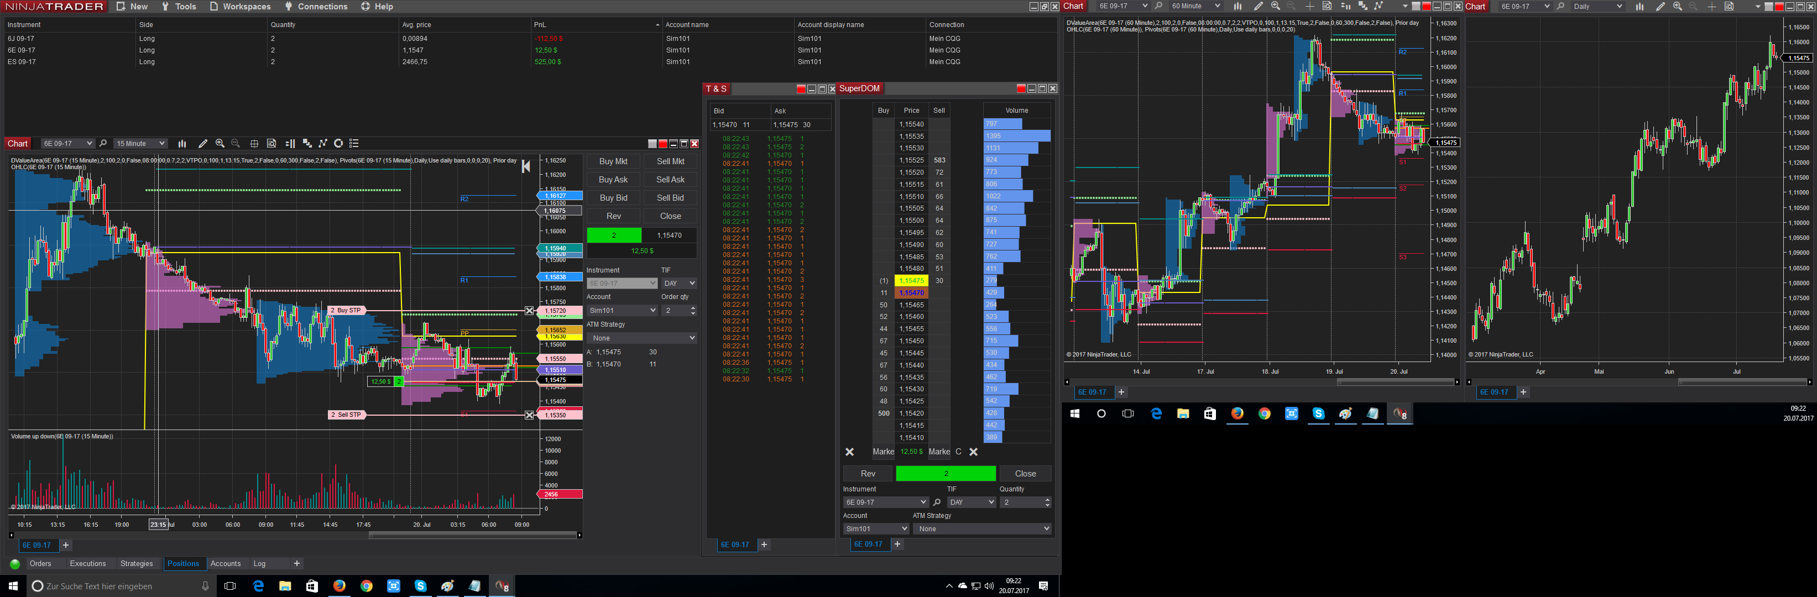Open data box in Daily chart toolbar
This screenshot has width=1817, height=597.
click(x=1729, y=6)
